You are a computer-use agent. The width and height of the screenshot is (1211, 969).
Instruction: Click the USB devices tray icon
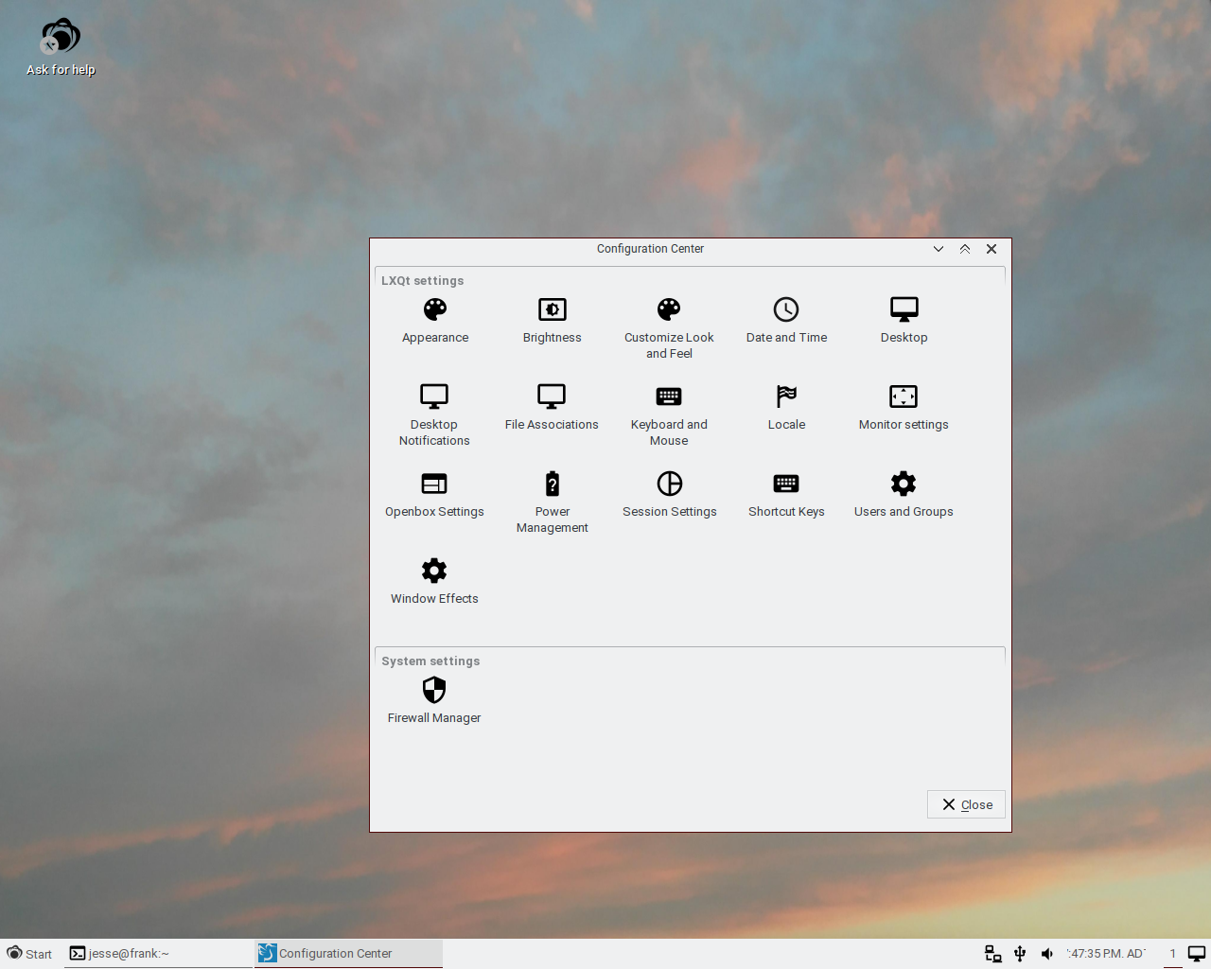1020,954
